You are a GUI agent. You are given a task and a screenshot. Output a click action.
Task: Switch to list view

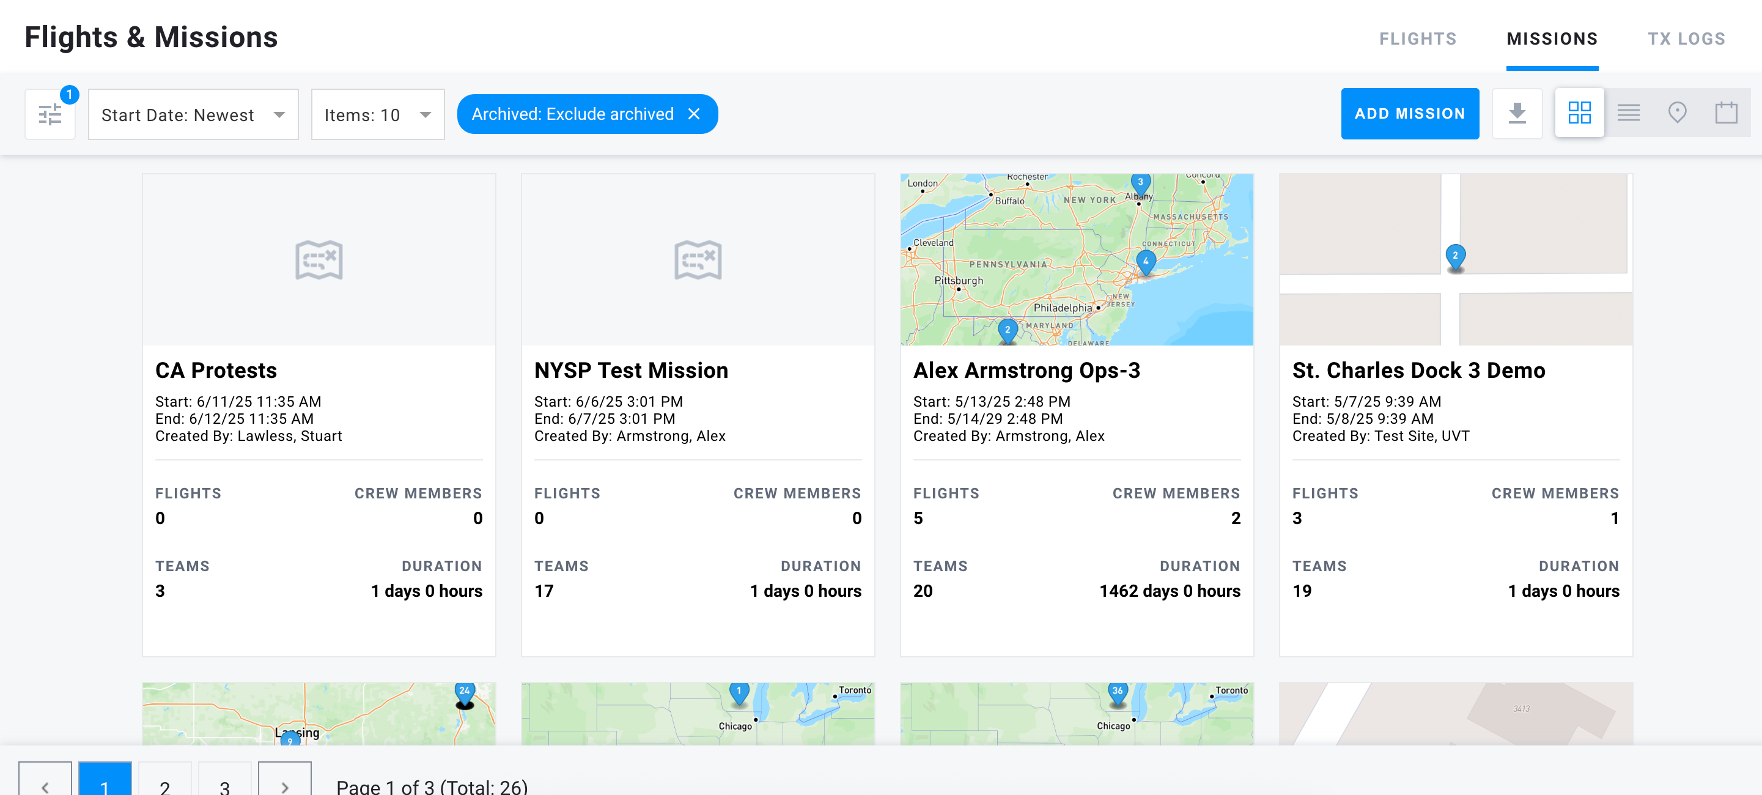pyautogui.click(x=1629, y=113)
